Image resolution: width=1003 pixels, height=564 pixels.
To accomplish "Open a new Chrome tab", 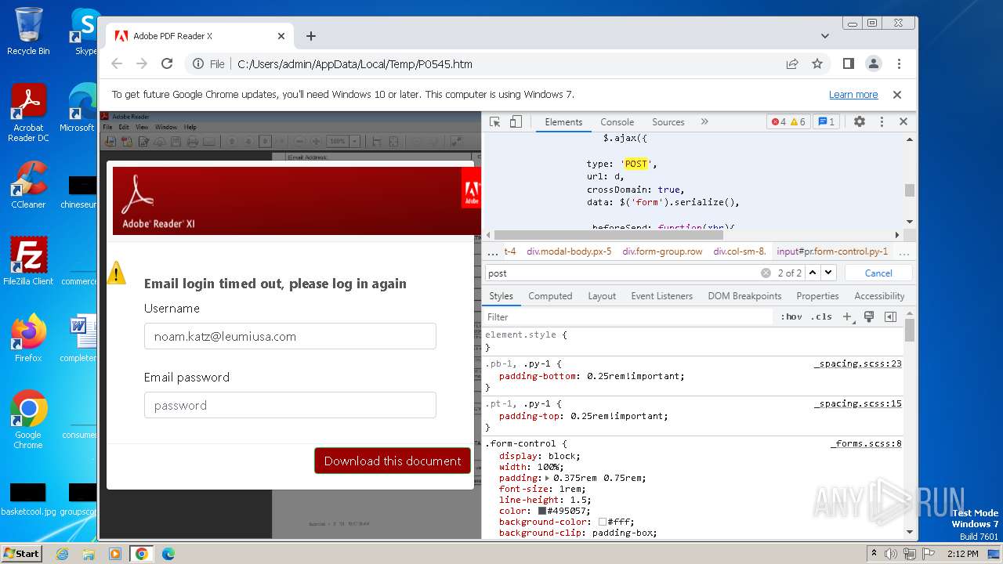I will [311, 36].
